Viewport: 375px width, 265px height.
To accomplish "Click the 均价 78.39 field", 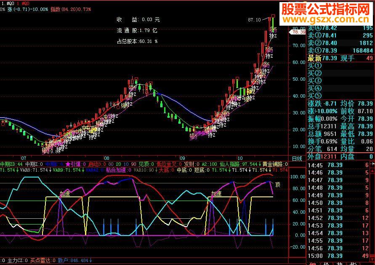I will [x=356, y=104].
